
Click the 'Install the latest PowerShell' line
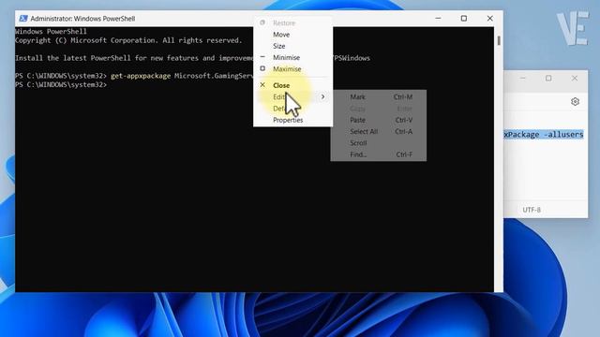[134, 58]
